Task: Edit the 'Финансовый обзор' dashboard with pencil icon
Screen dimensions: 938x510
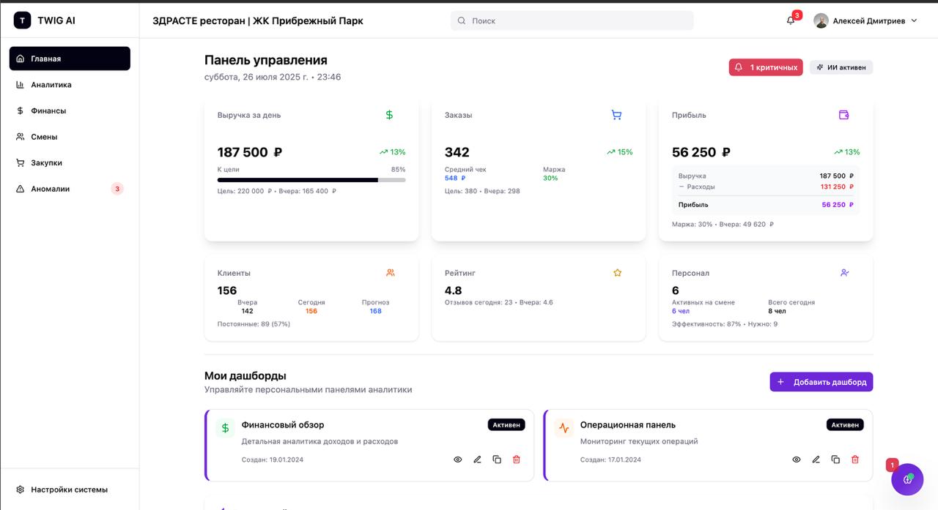Action: 477,459
